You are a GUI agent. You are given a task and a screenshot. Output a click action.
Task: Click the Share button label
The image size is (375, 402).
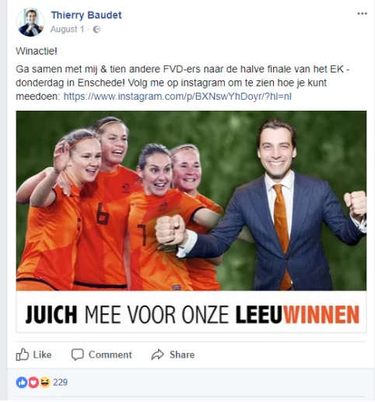coord(182,354)
